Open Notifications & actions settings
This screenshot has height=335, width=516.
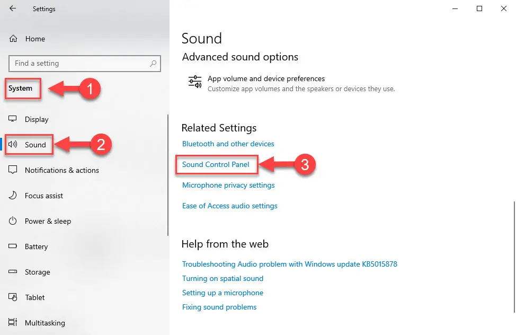tap(61, 170)
